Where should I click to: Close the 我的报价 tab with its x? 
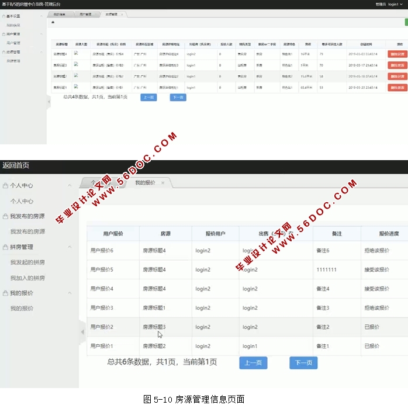coord(163,183)
